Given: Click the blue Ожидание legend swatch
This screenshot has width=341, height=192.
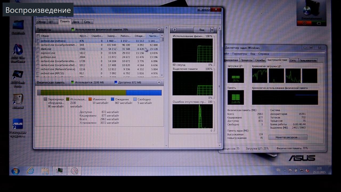Looking at the screenshot, I should [x=112, y=99].
